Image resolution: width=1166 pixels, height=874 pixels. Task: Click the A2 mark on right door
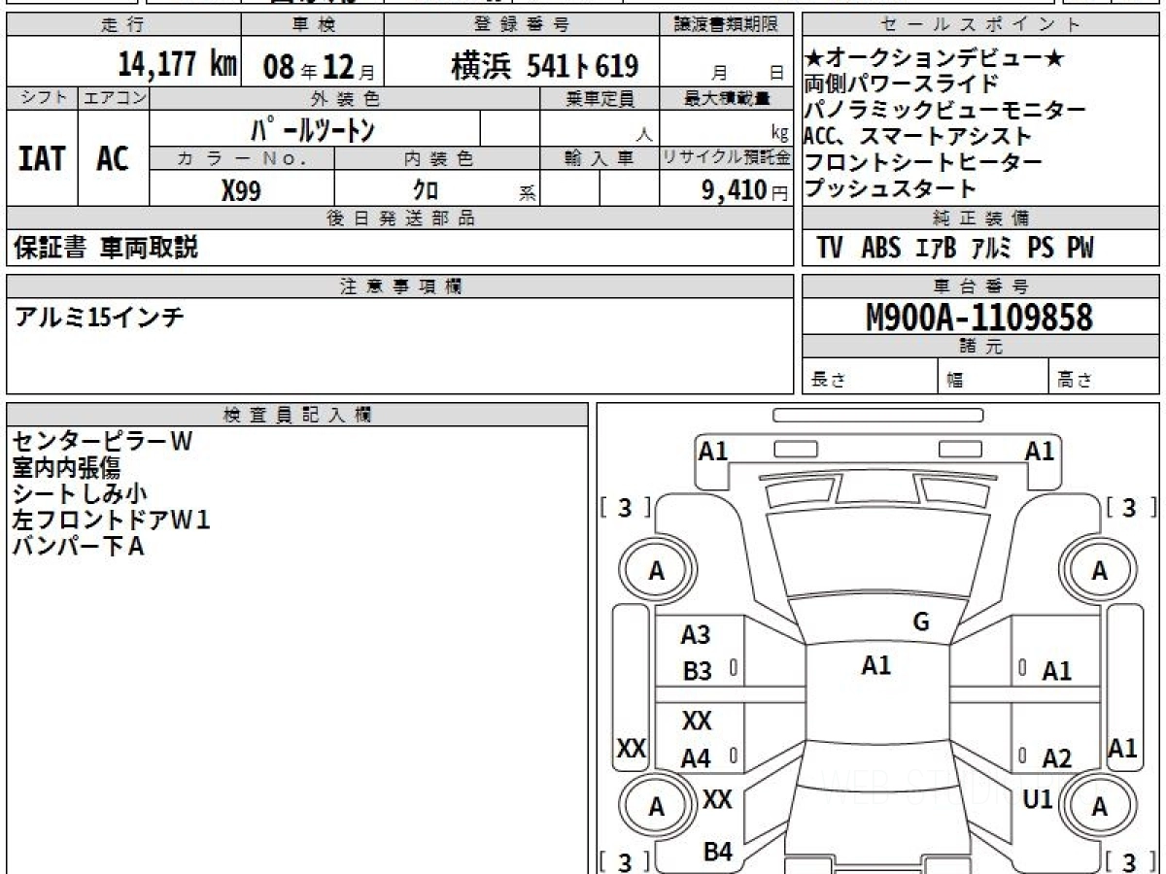point(1056,759)
